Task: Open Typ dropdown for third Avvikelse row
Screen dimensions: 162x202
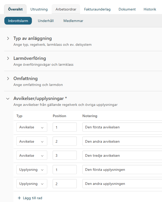Action: [x=32, y=155]
